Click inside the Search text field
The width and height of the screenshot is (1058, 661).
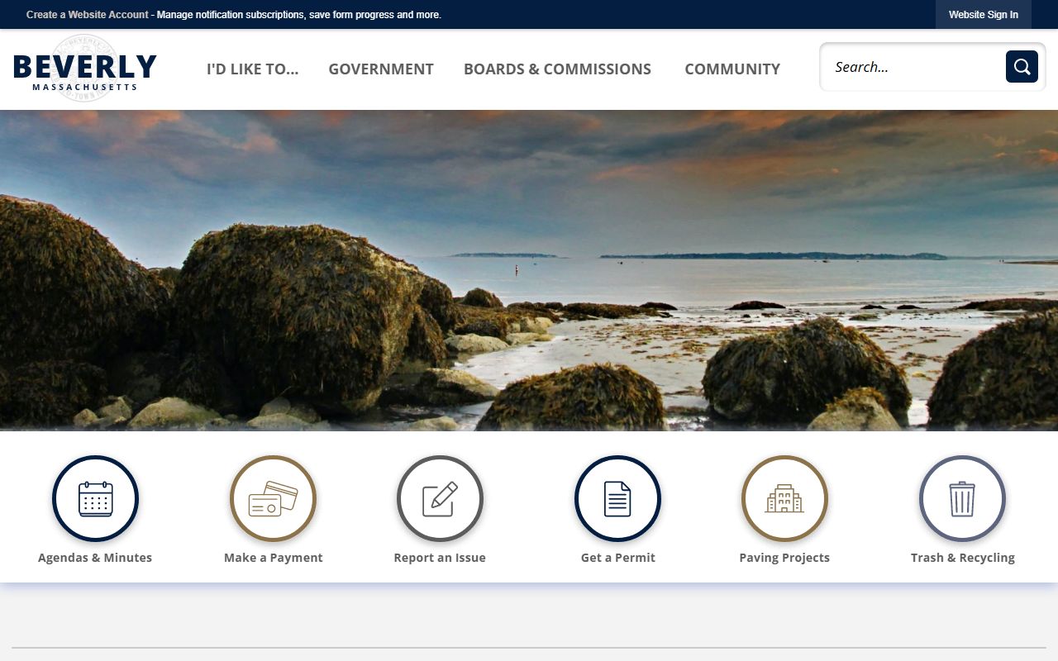[913, 67]
